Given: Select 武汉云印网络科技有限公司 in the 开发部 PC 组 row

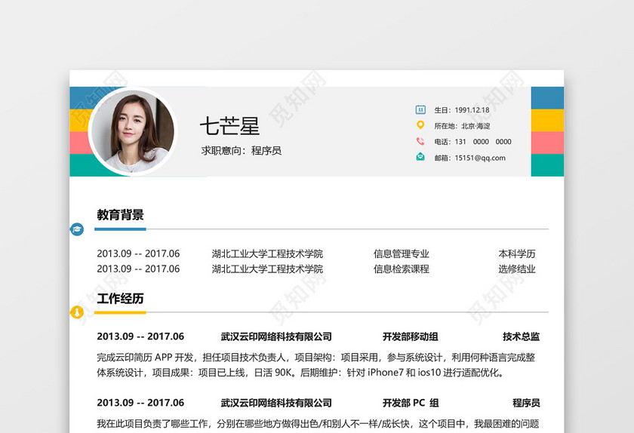Looking at the screenshot, I should (x=276, y=403).
